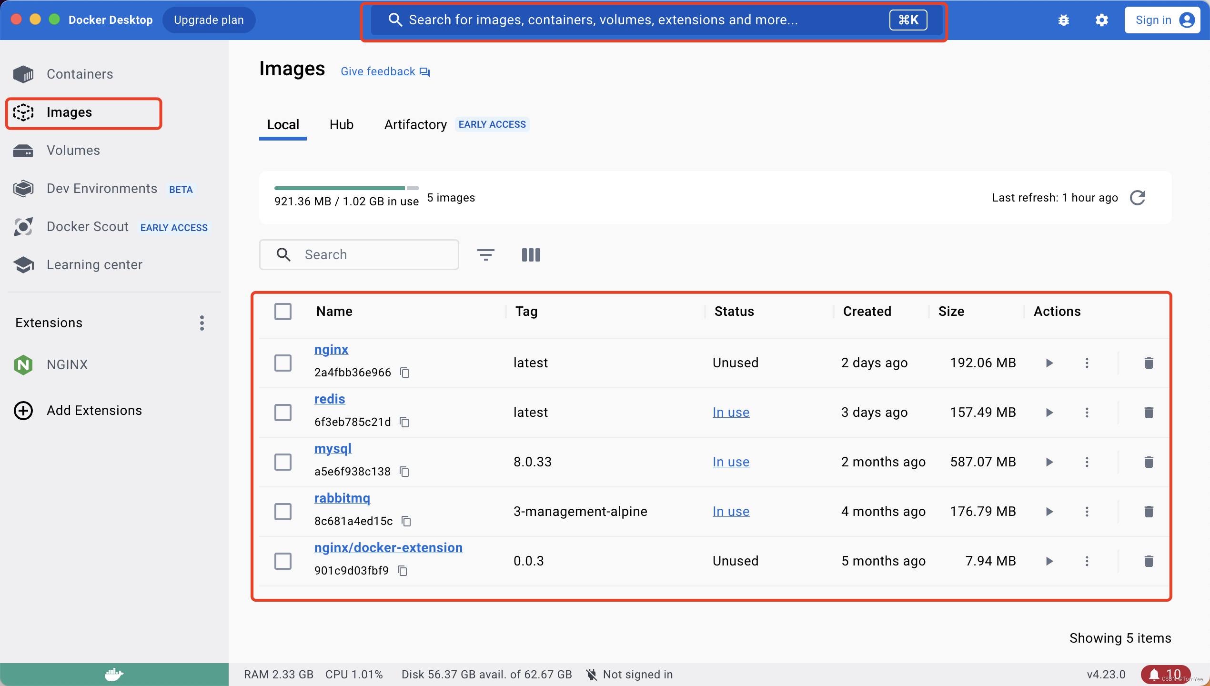Open the filter icon next to Search

coord(486,255)
